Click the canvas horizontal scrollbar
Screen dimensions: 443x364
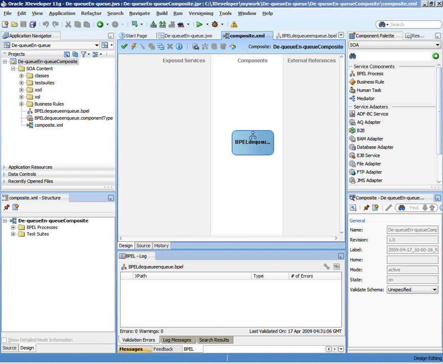tap(229, 238)
